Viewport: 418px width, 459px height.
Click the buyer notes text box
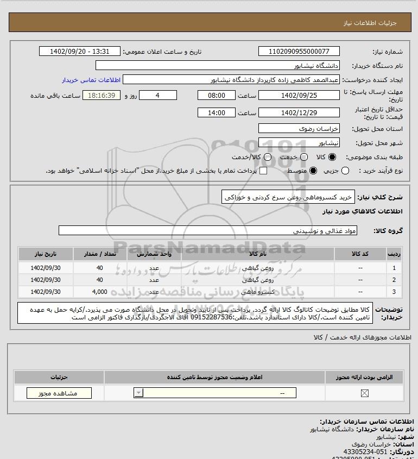coord(195,313)
